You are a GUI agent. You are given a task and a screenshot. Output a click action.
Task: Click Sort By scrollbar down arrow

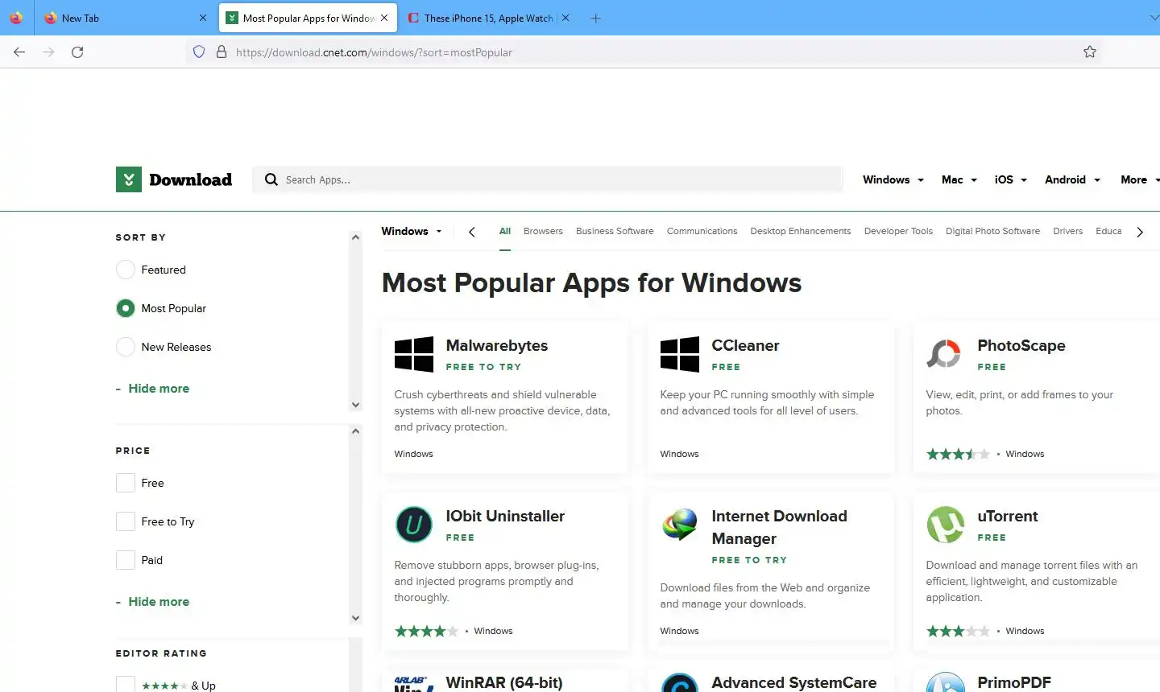[x=355, y=405]
